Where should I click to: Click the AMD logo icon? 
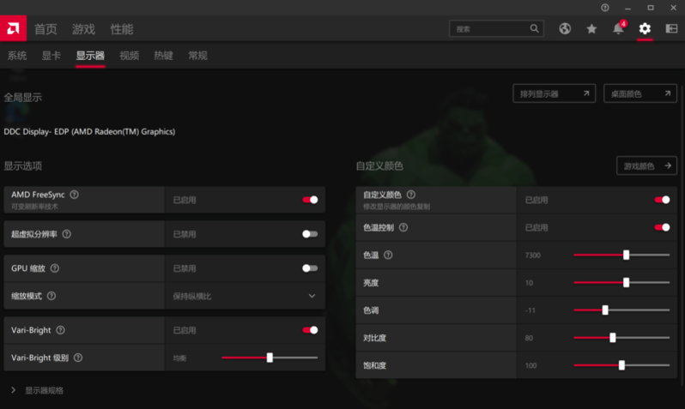pos(14,28)
